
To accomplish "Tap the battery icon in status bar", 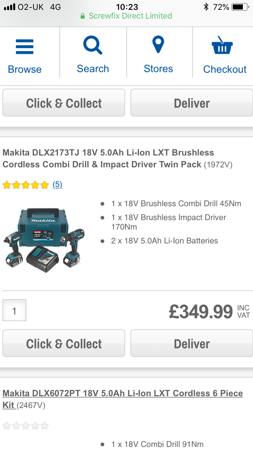I will (x=240, y=7).
